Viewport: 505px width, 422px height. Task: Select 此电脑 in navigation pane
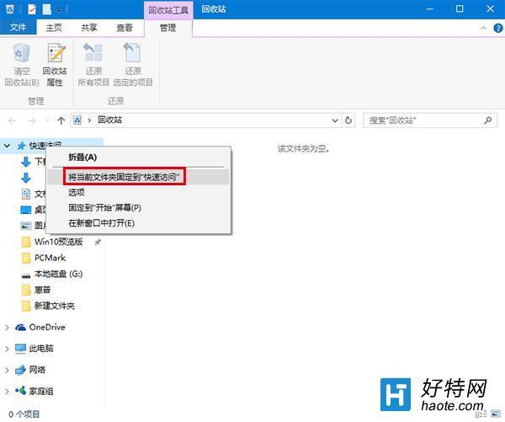click(x=35, y=348)
